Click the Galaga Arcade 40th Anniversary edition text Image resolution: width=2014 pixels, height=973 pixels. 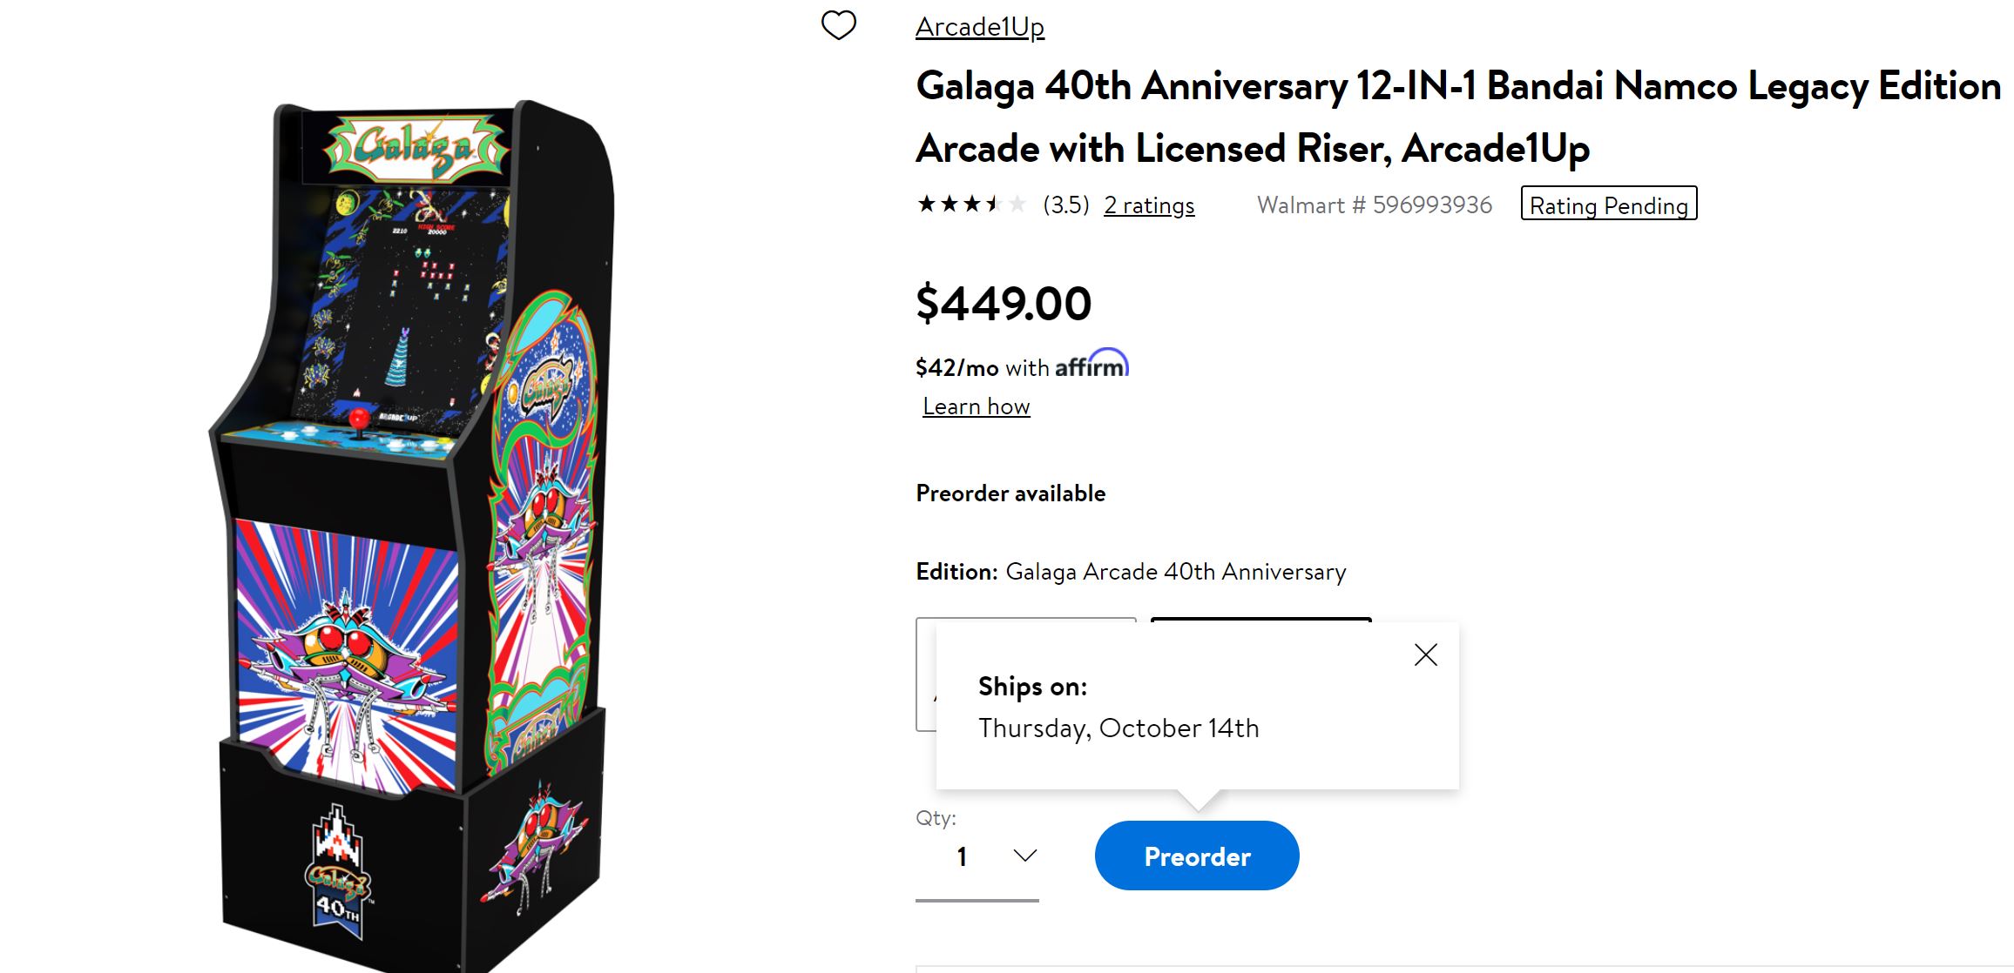pos(1175,572)
